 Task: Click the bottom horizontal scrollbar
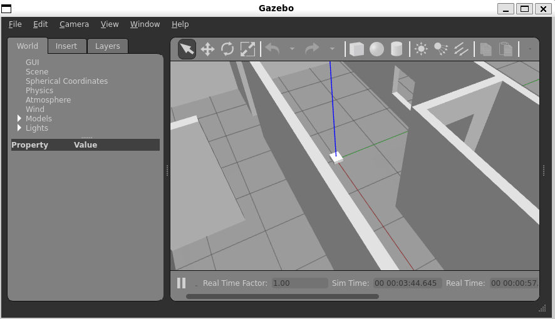pyautogui.click(x=282, y=296)
